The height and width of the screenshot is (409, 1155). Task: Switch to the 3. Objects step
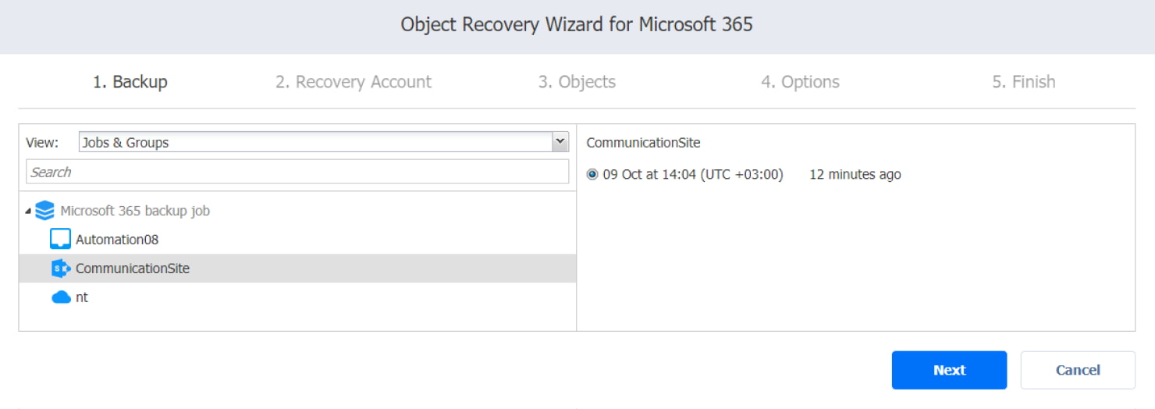[x=577, y=82]
